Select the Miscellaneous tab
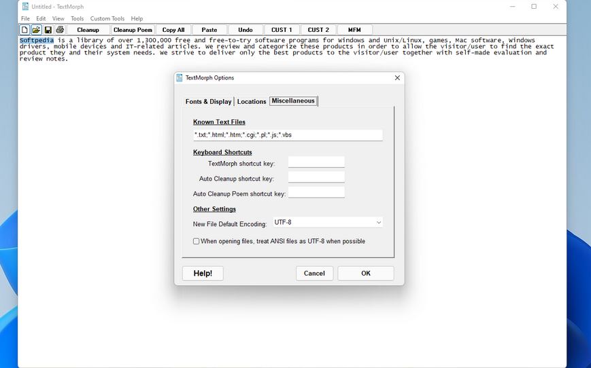591x368 pixels. pos(293,101)
